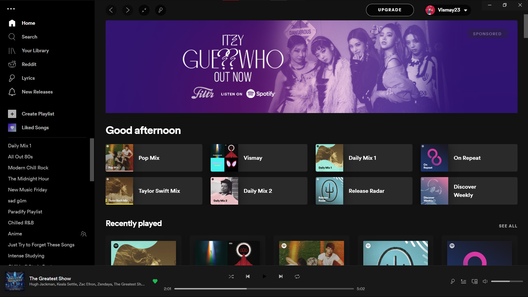The width and height of the screenshot is (528, 297).
Task: Click the mini-view collapse arrows button
Action: [144, 10]
